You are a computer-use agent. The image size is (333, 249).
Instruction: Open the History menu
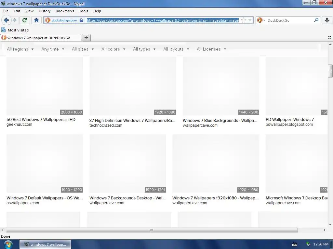tap(44, 11)
